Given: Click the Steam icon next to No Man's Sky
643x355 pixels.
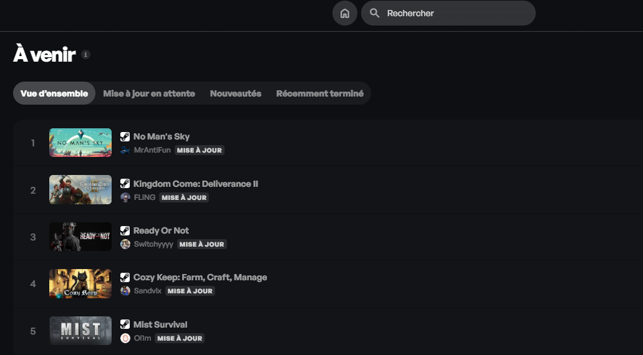Looking at the screenshot, I should pyautogui.click(x=125, y=137).
